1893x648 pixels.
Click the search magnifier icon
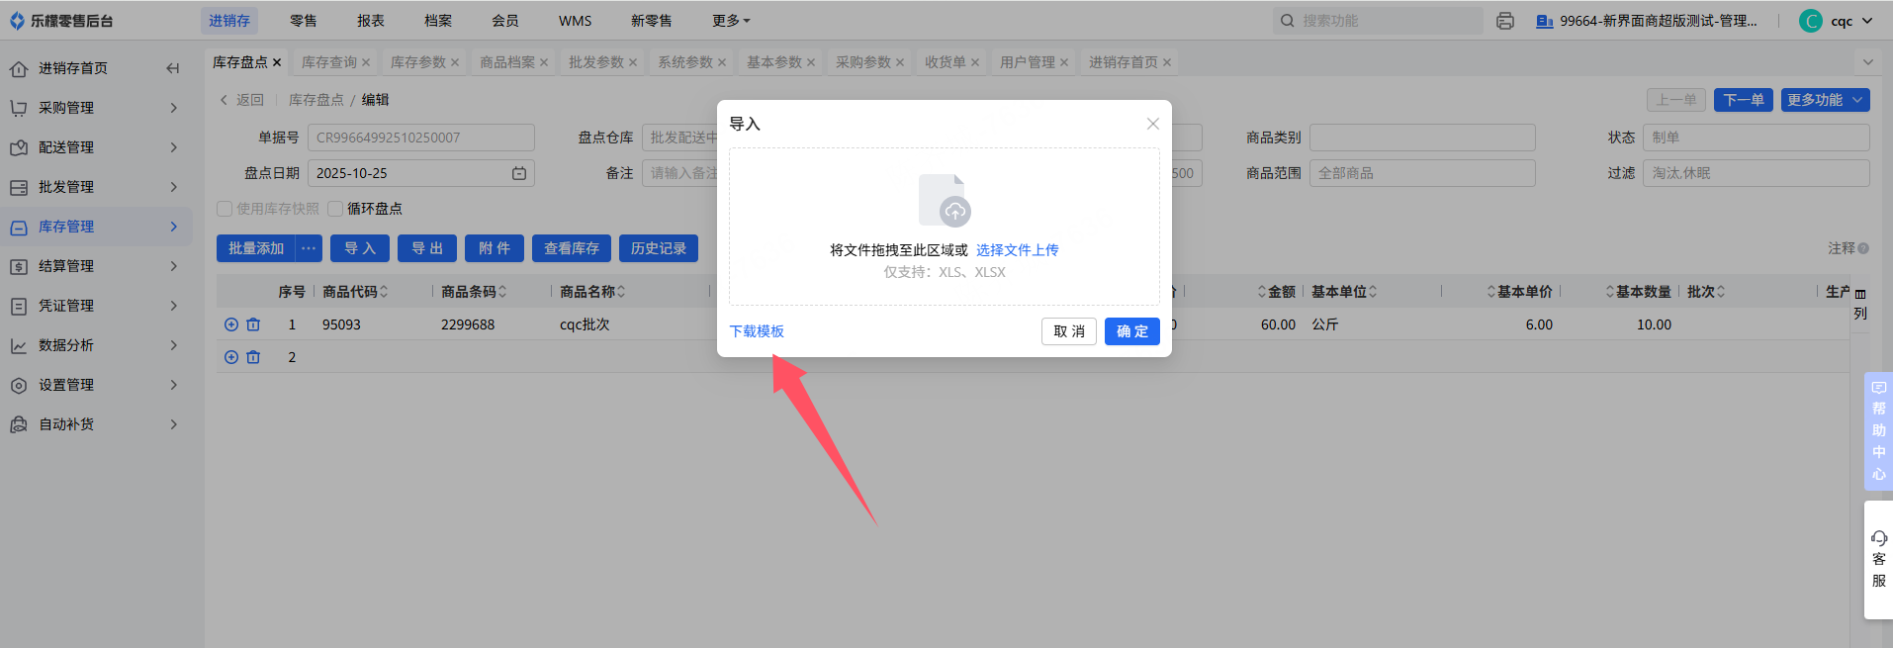point(1287,21)
